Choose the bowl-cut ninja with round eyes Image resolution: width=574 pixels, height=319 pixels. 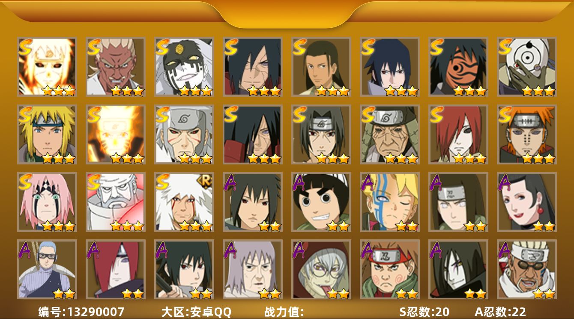[x=321, y=202]
